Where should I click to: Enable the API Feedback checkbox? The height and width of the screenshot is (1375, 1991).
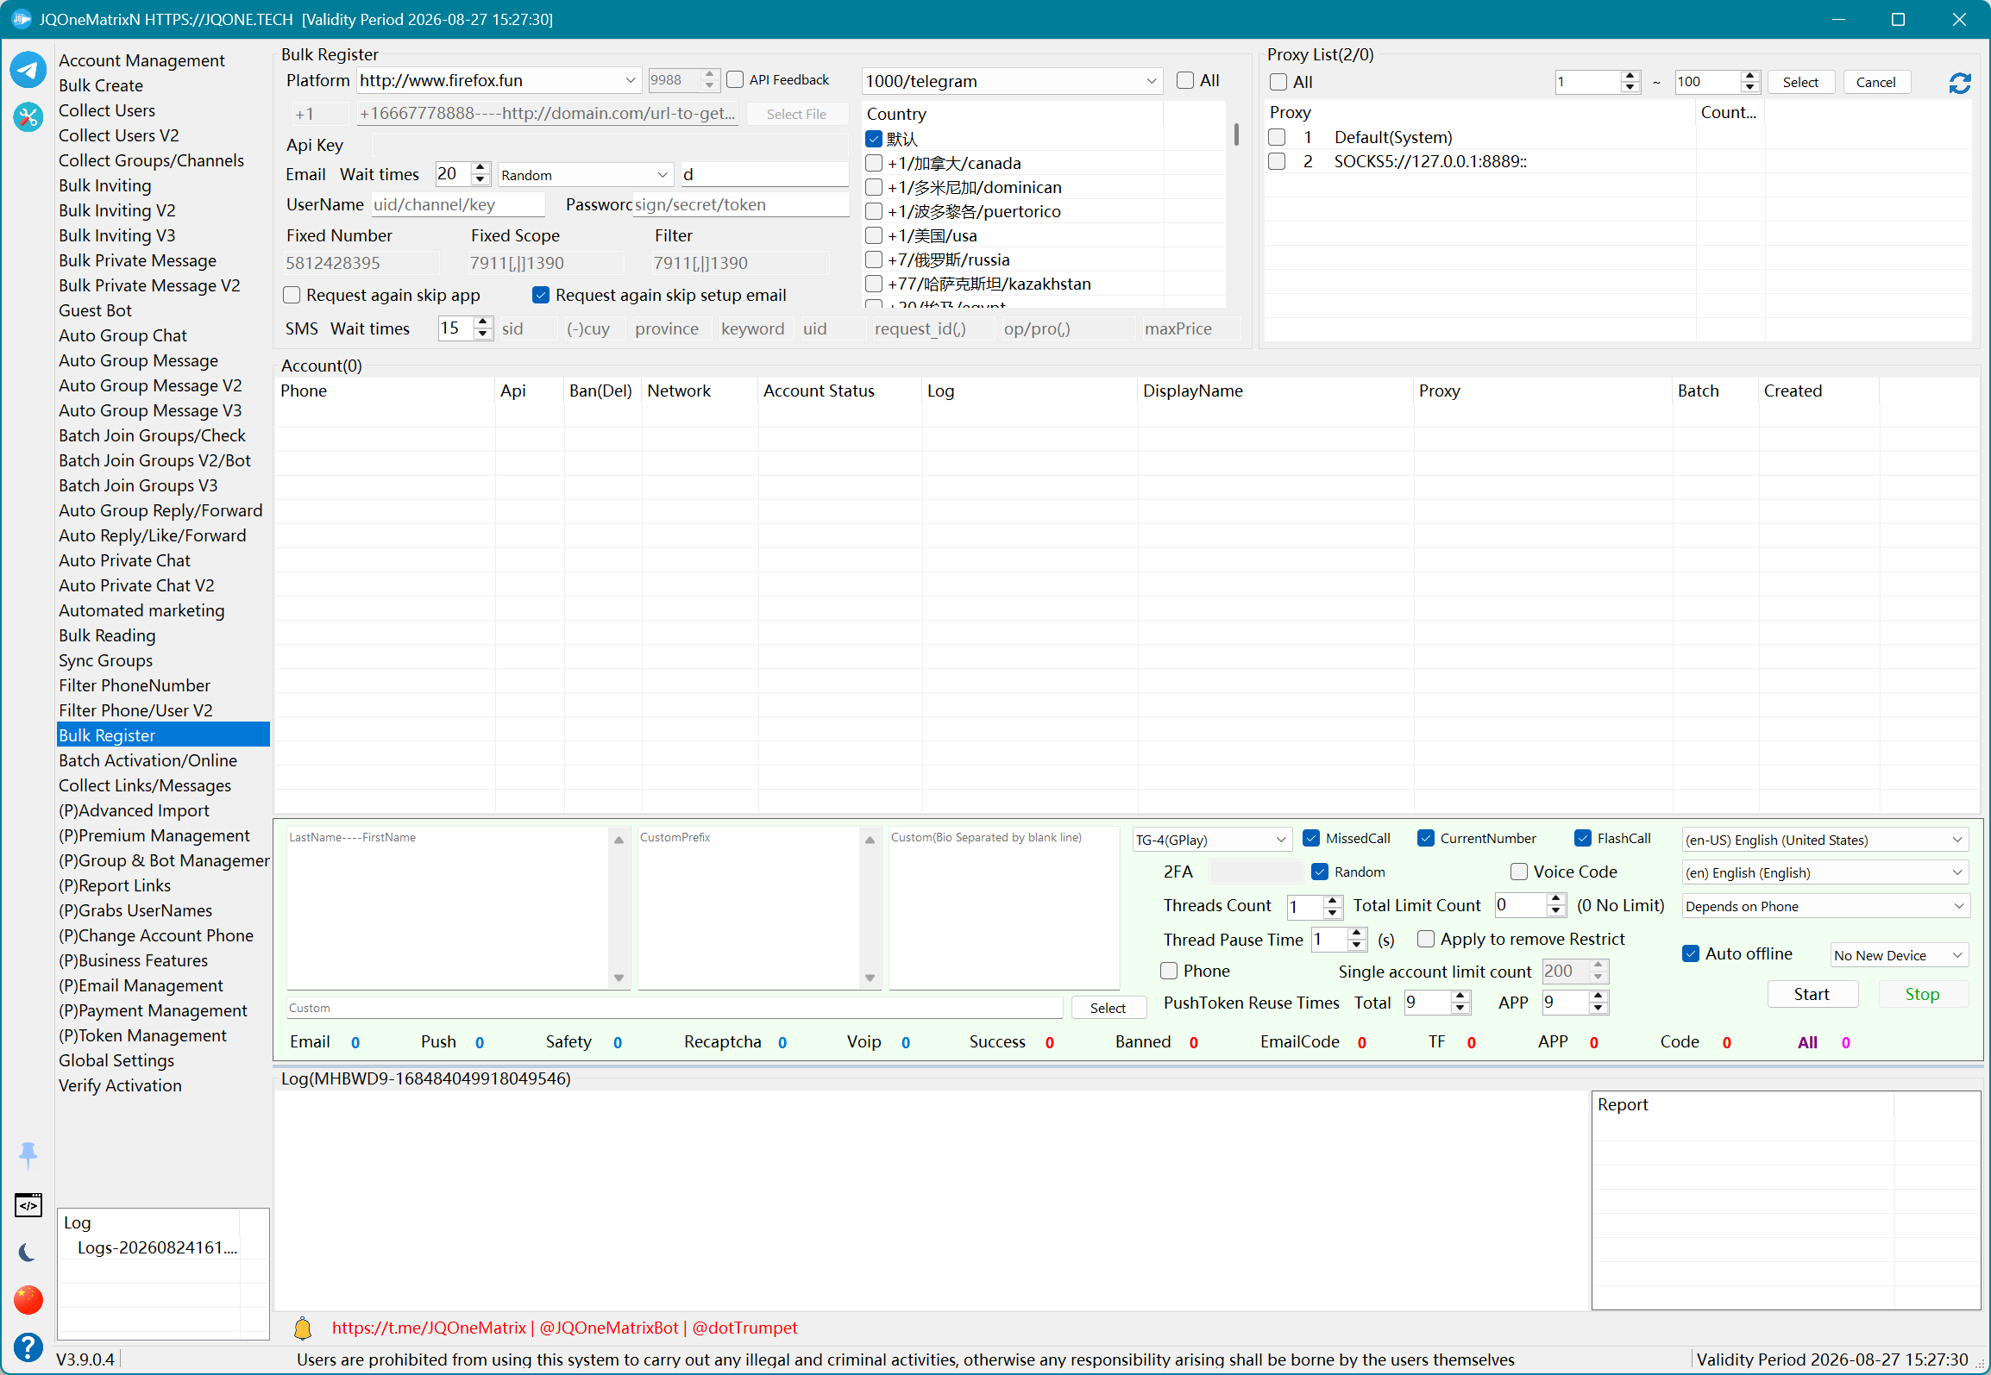coord(735,80)
